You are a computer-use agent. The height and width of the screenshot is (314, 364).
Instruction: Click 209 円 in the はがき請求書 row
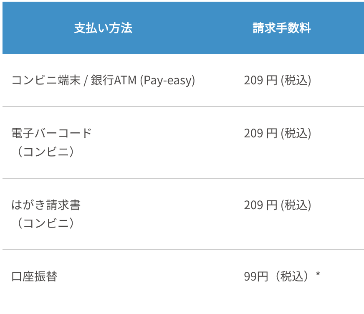pos(260,205)
